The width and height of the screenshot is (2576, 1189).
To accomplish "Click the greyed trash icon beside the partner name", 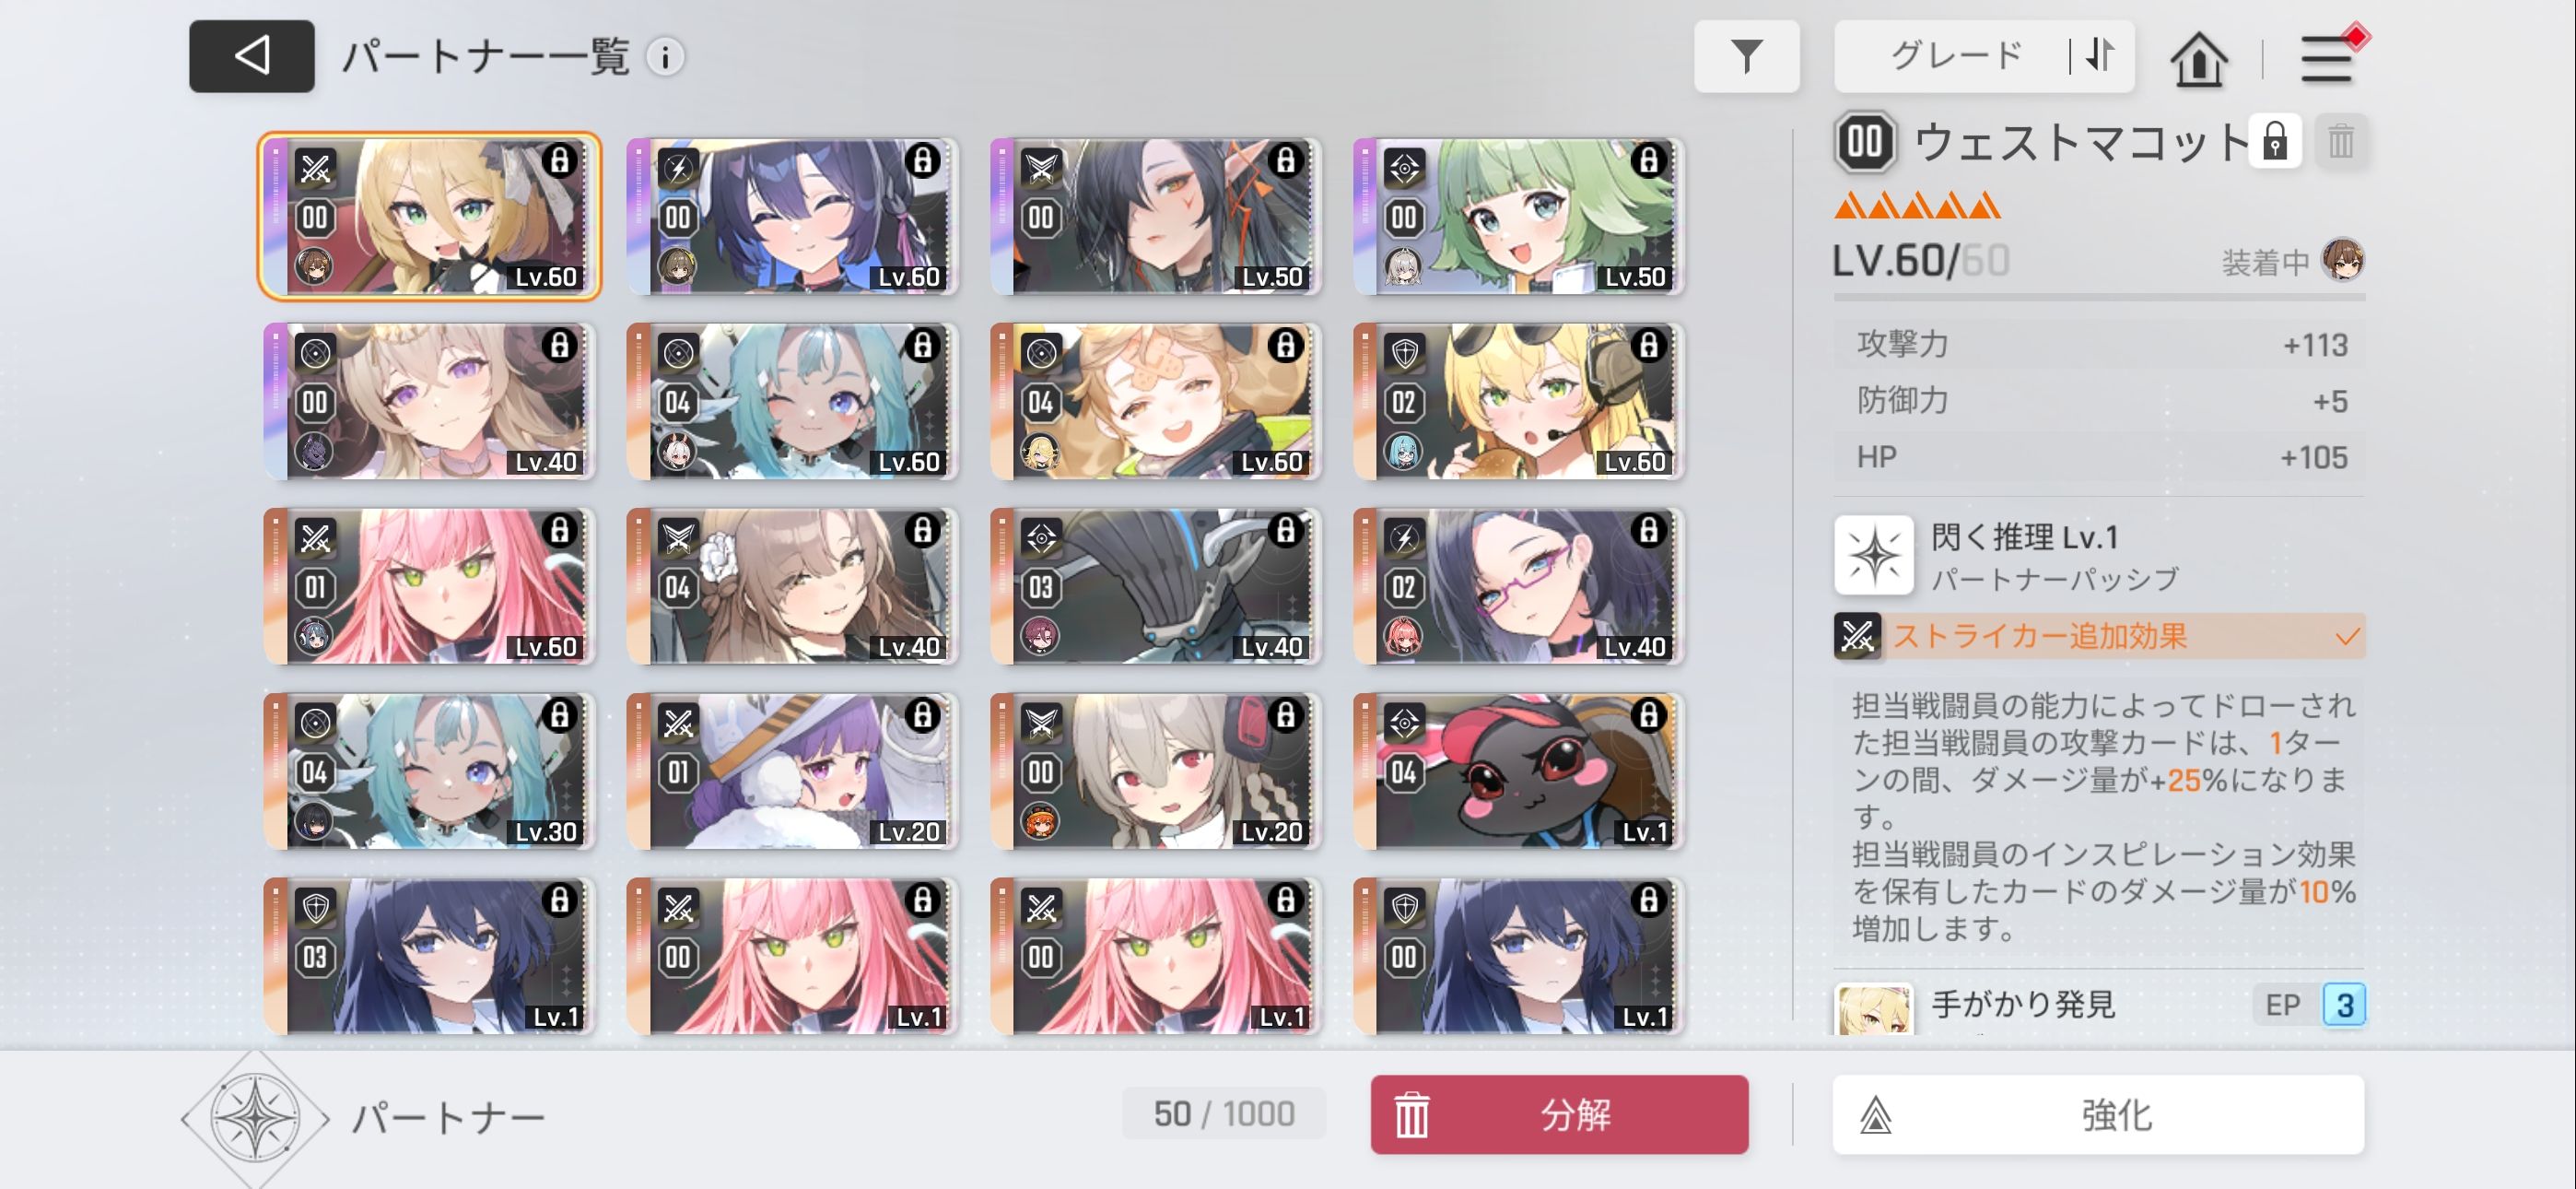I will (x=2340, y=141).
